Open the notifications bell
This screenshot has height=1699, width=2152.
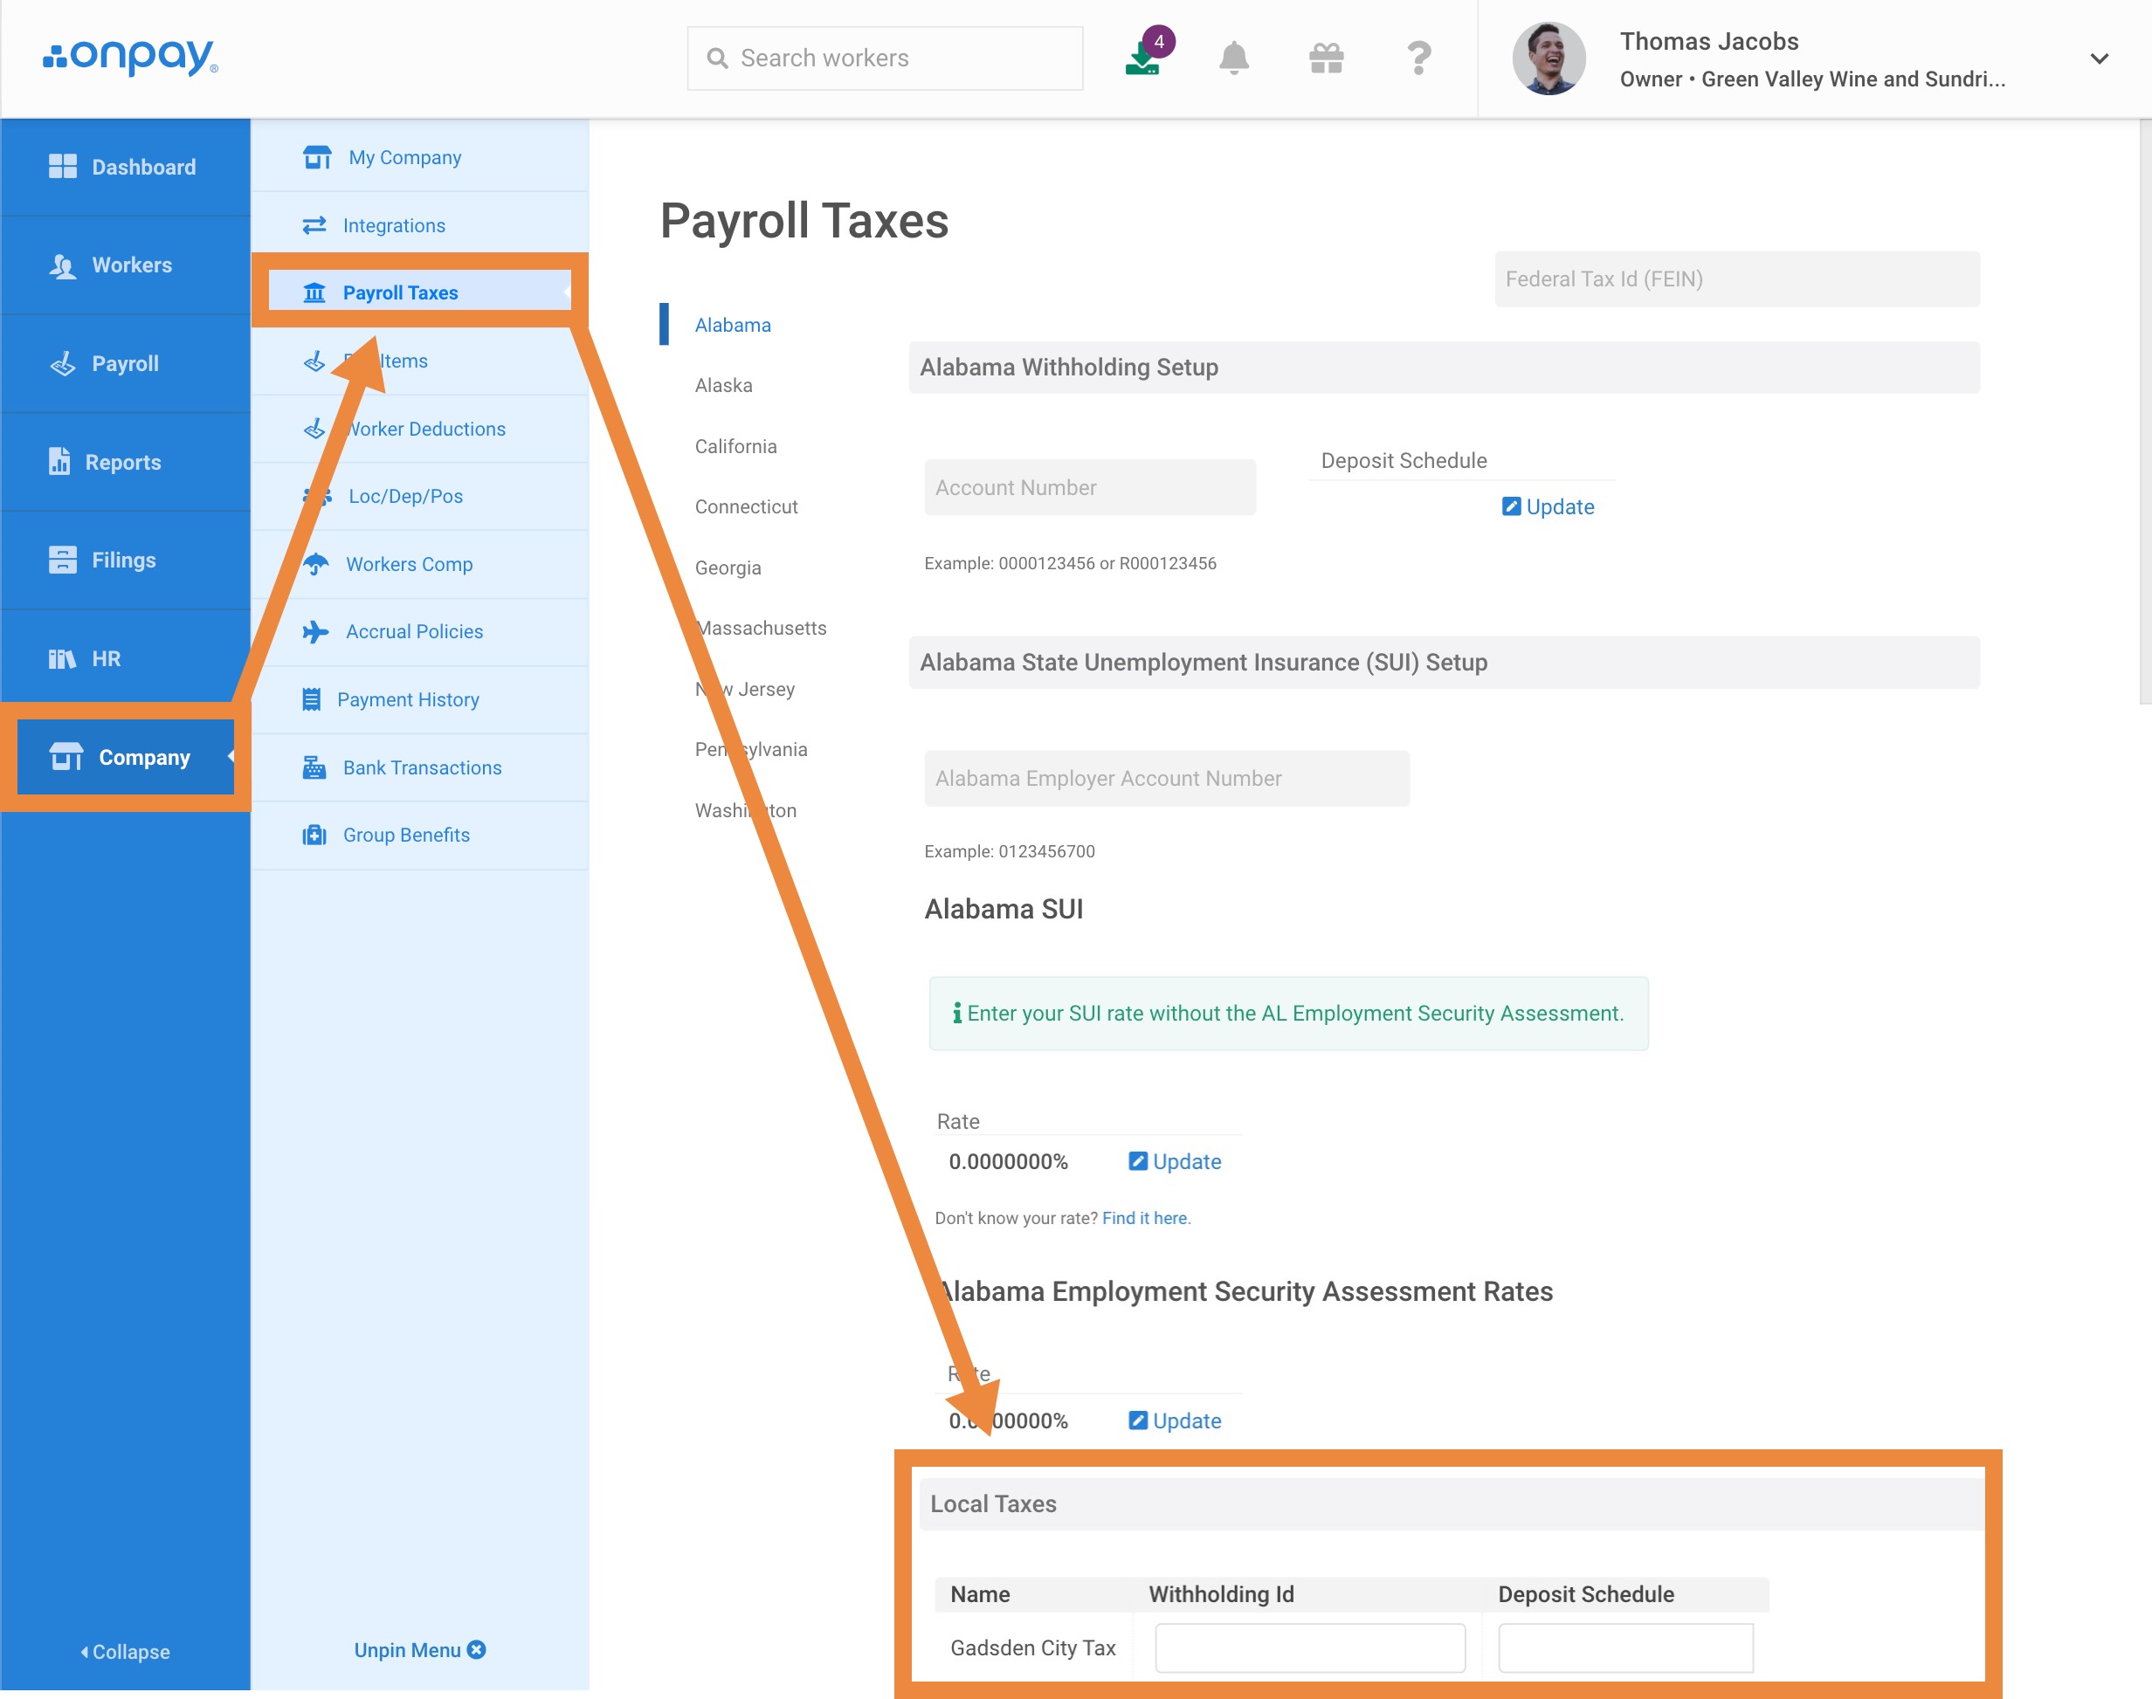coord(1234,58)
